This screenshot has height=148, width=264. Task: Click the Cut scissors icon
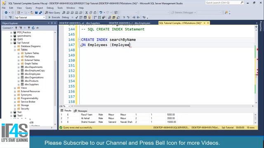(86, 13)
